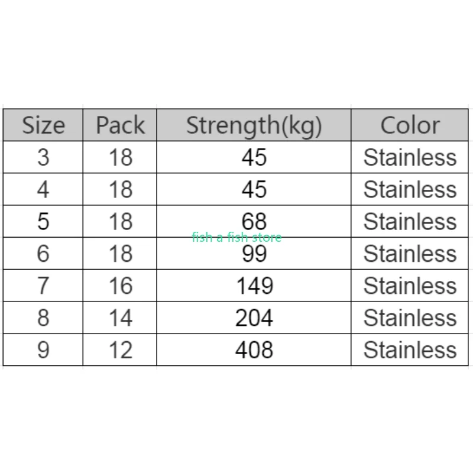Click the Size 3 cell

point(43,157)
